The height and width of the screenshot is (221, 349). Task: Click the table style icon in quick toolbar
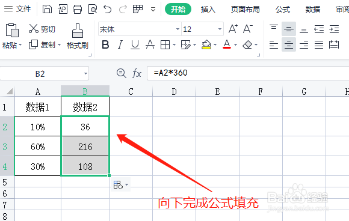(138, 10)
